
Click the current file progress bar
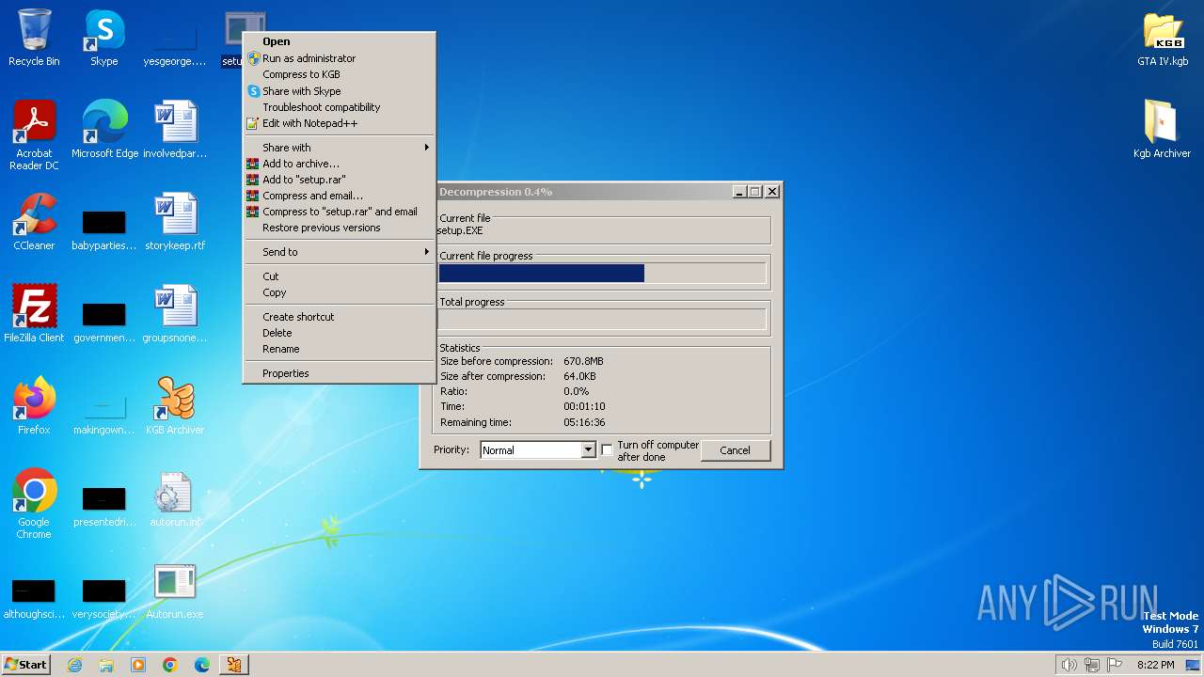tap(602, 274)
